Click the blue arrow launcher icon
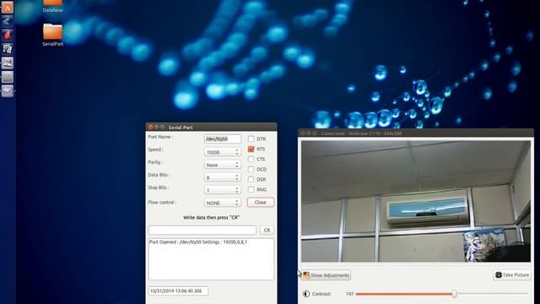Viewport: 540px width, 304px height. coord(8,21)
